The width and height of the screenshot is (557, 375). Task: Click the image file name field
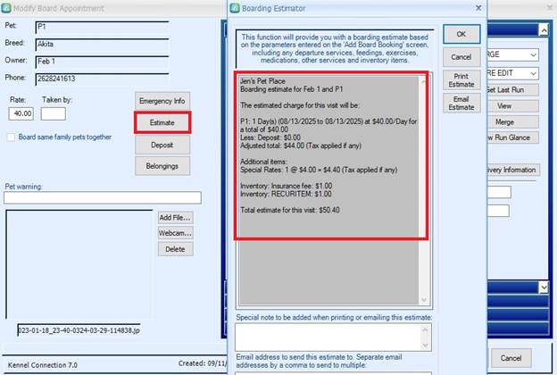[x=79, y=330]
